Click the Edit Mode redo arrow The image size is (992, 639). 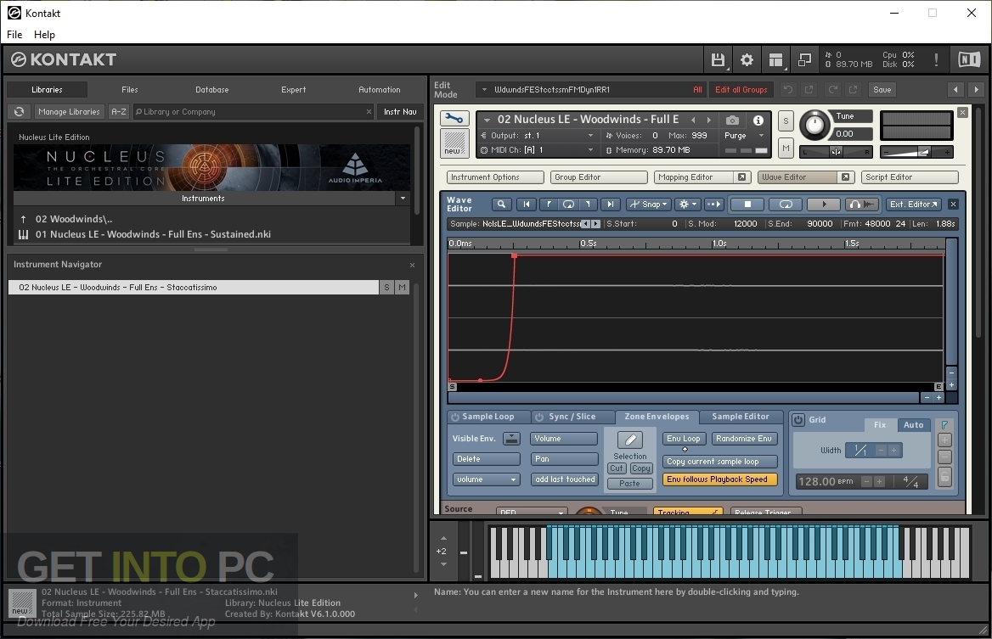833,90
